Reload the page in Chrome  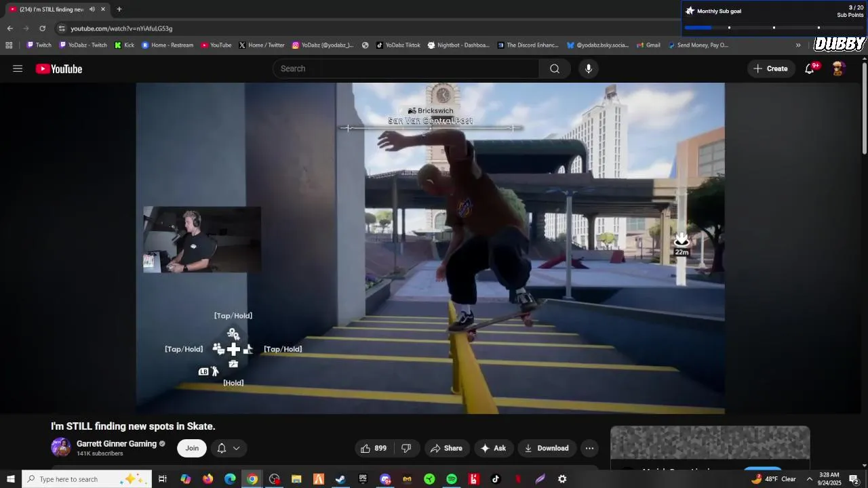(x=42, y=28)
